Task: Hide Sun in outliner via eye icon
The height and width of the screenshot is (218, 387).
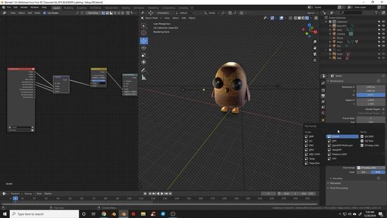Action: coord(383,46)
